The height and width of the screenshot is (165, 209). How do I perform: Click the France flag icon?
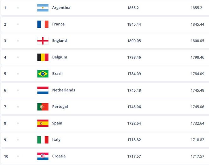tap(43, 24)
